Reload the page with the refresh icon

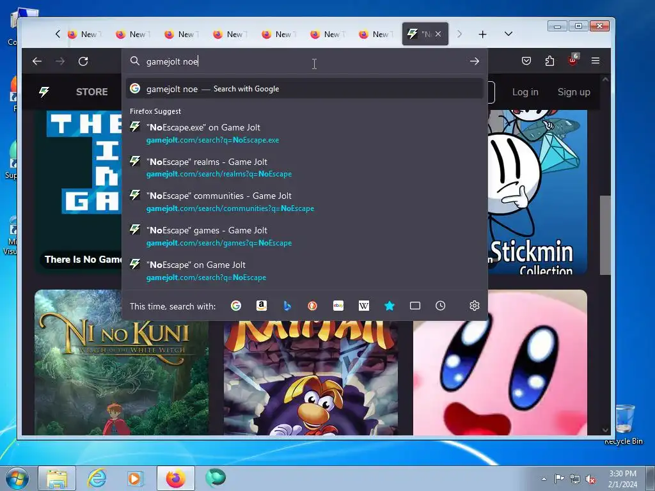[x=83, y=61]
